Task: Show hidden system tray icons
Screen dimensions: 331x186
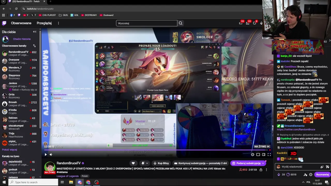Action: (x=303, y=182)
